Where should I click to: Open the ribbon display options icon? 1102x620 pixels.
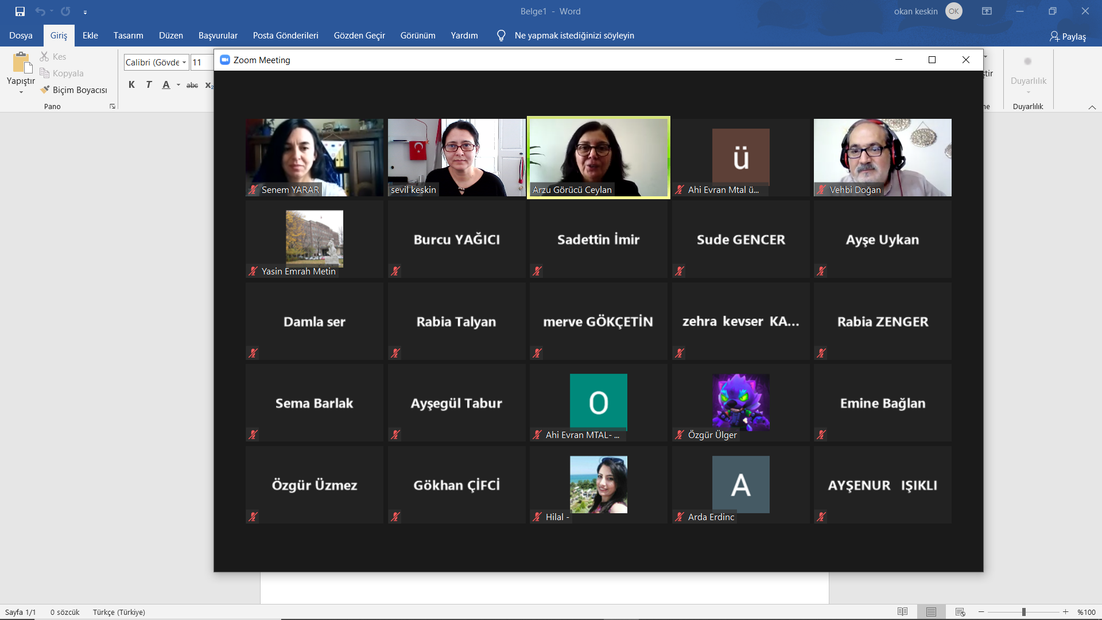tap(987, 11)
